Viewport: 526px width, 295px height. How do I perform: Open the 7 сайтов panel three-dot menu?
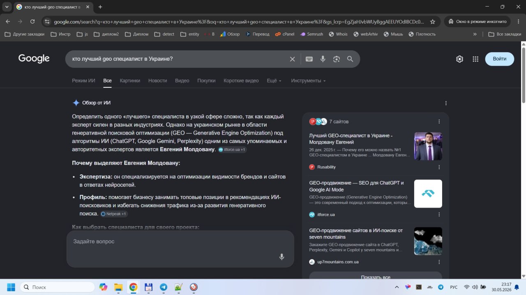(439, 121)
